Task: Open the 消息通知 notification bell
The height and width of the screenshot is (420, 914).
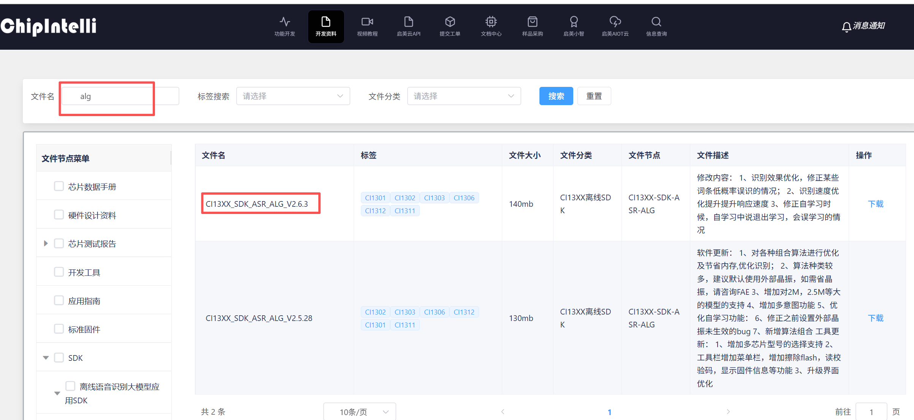Action: (x=846, y=26)
